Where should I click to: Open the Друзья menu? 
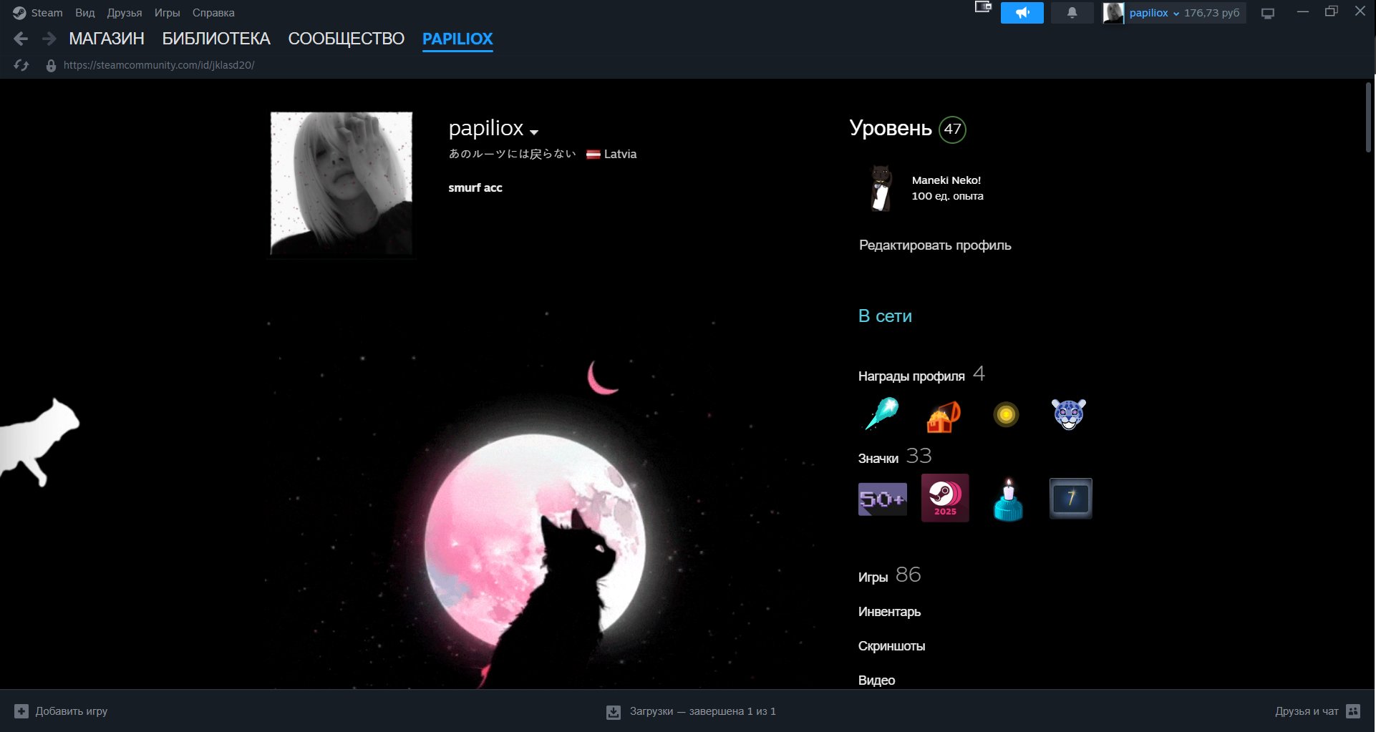coord(125,13)
